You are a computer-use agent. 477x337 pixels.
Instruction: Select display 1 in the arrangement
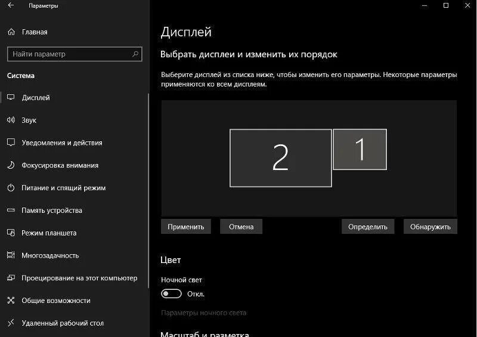(360, 149)
